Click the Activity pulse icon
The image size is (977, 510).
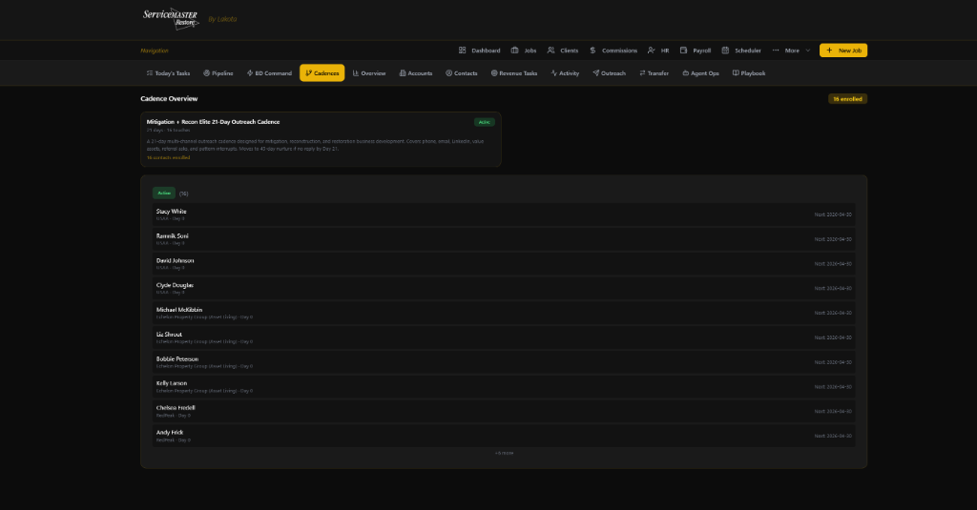[554, 72]
